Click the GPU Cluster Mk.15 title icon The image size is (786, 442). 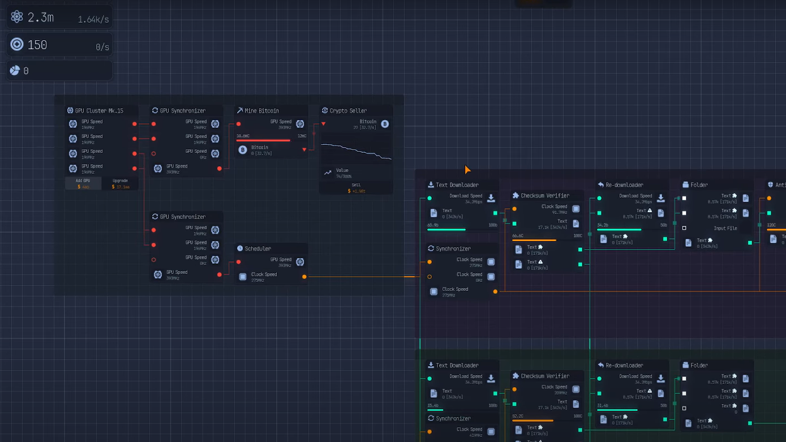tap(70, 111)
